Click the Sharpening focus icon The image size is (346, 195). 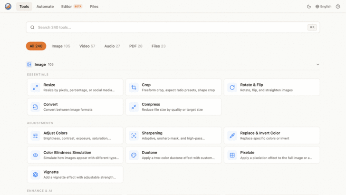(x=134, y=136)
